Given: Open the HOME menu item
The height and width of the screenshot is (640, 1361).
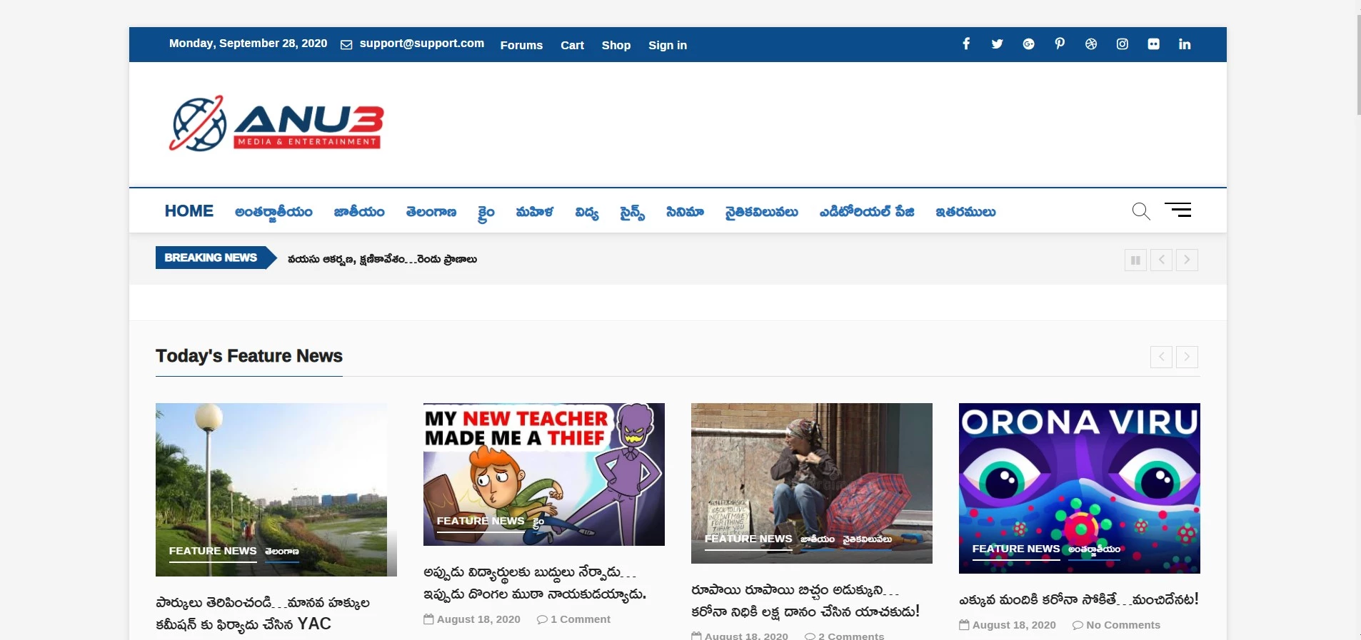Looking at the screenshot, I should 189,211.
